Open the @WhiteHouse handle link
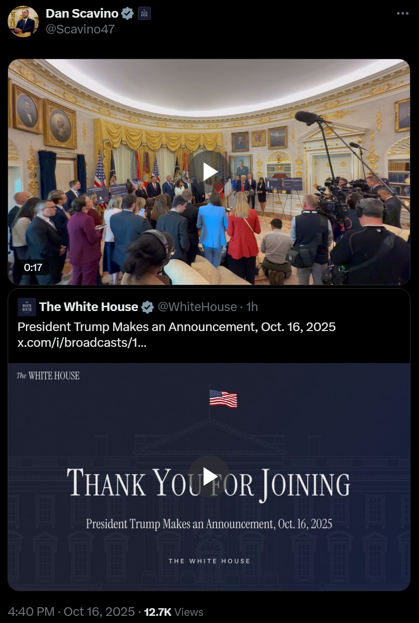The image size is (419, 623). coord(197,307)
